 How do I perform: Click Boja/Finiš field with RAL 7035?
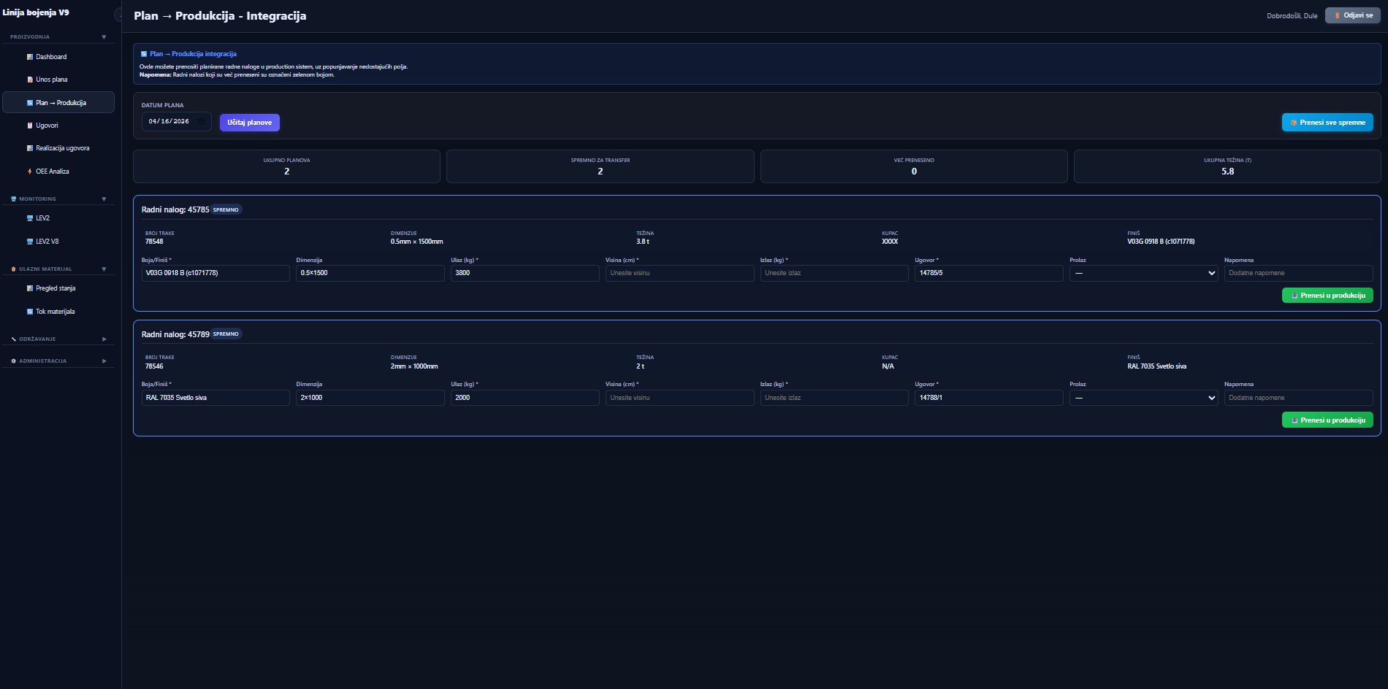(x=216, y=398)
